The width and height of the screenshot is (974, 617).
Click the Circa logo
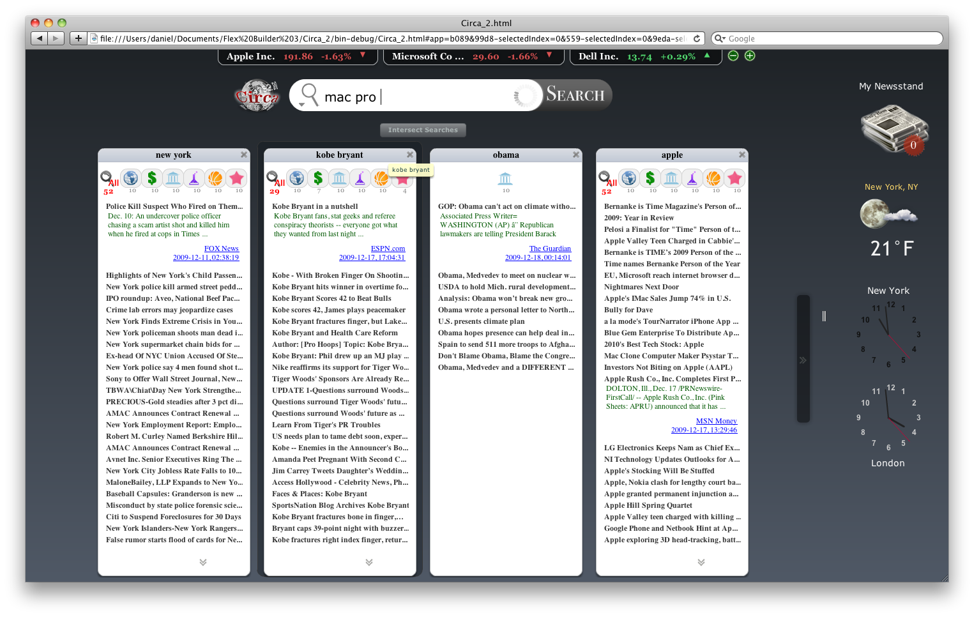click(257, 96)
